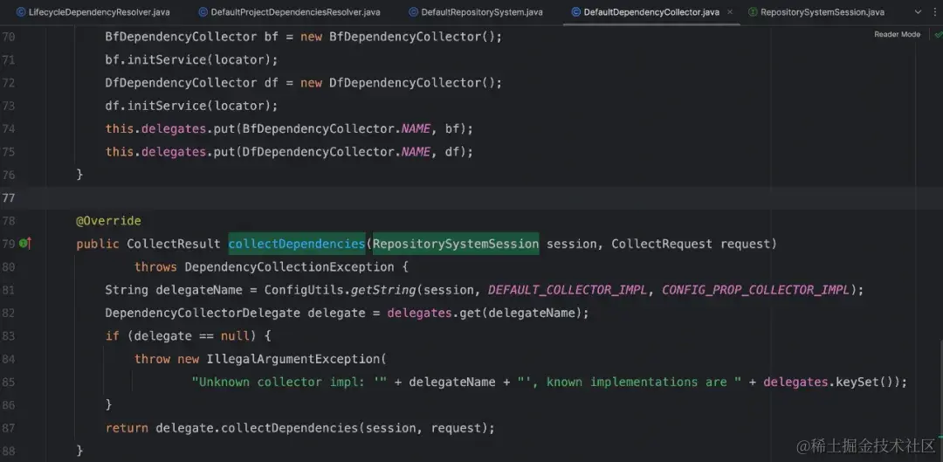Image resolution: width=943 pixels, height=462 pixels.
Task: Click the class icon on LifecycleDependencyResolver.java tab
Action: [x=21, y=12]
